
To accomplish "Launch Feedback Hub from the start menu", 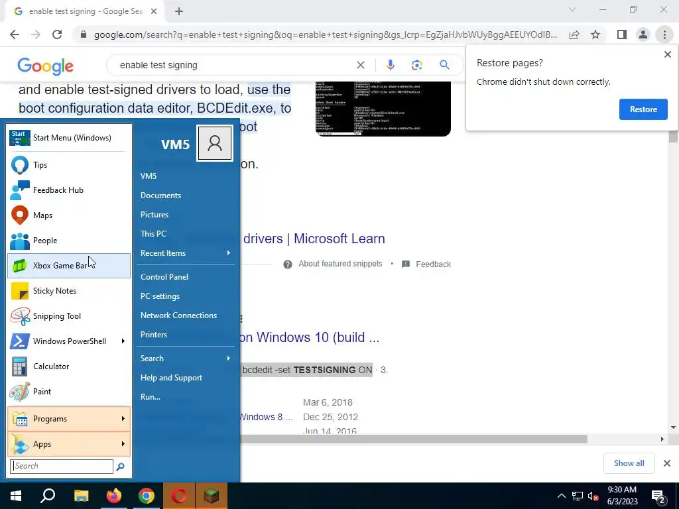I will pos(69,190).
